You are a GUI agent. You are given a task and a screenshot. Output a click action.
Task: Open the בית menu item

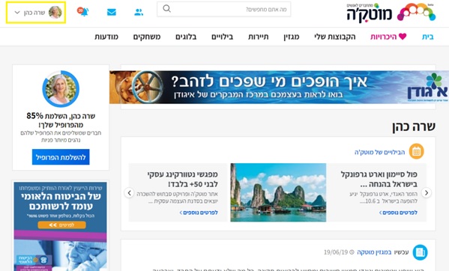(428, 37)
